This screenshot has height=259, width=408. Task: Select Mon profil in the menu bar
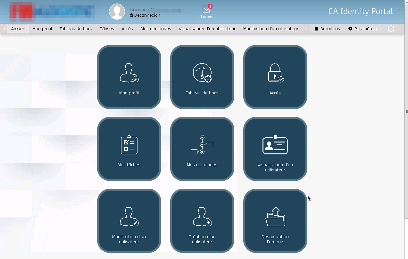[42, 29]
